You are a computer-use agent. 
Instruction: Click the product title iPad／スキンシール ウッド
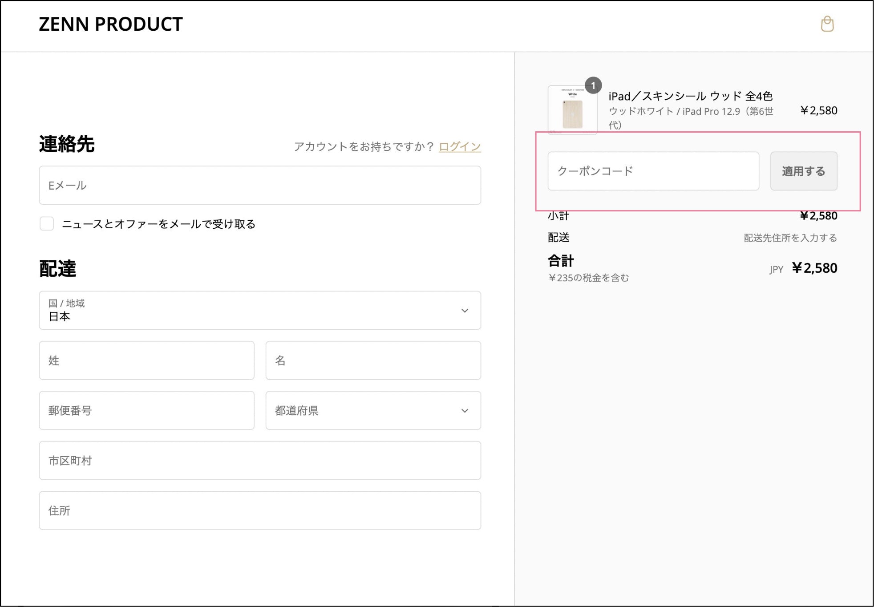click(690, 96)
